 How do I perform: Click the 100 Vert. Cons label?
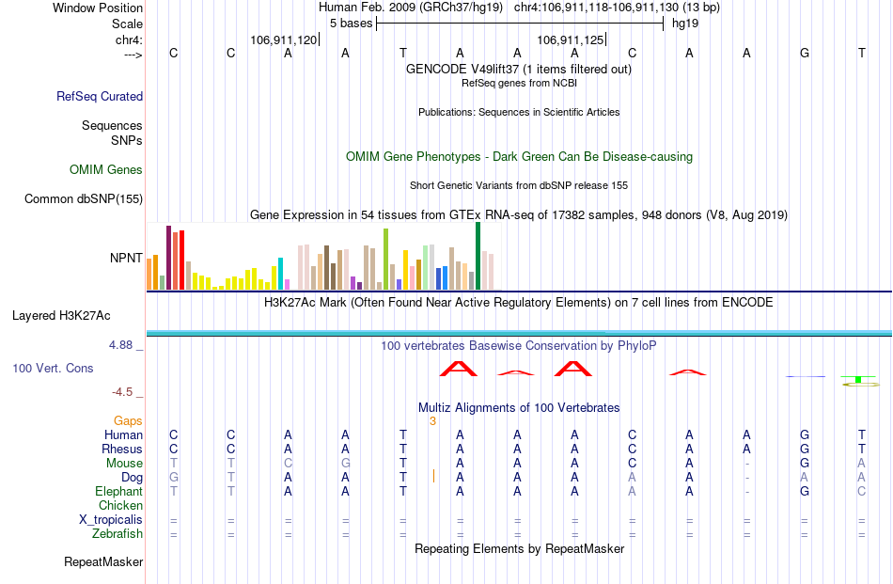click(53, 368)
